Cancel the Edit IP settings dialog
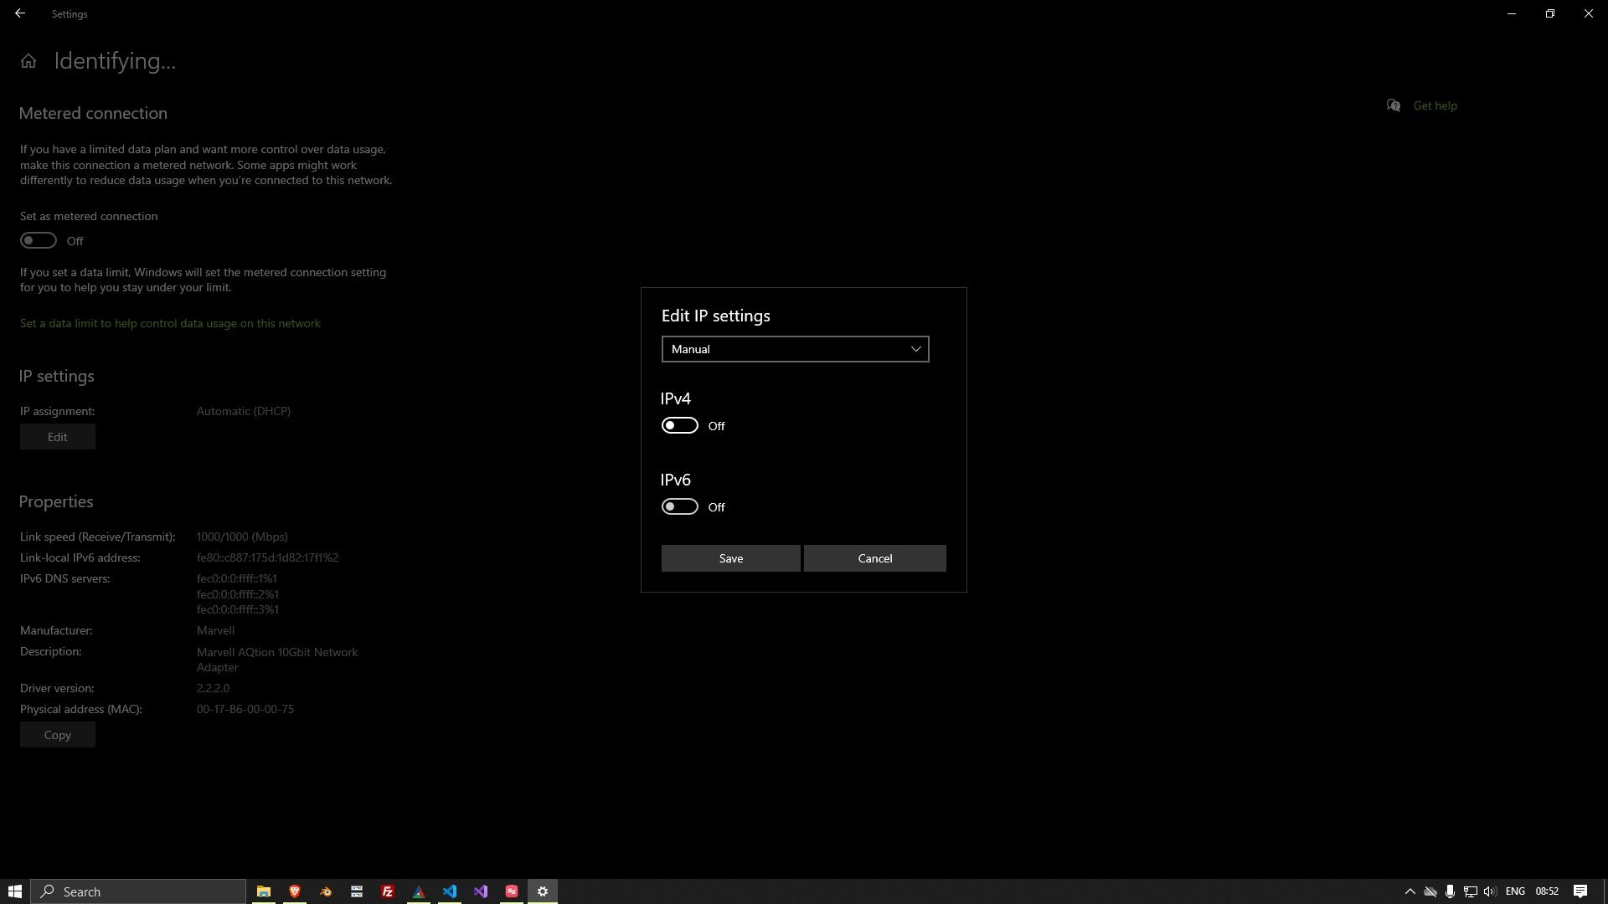The height and width of the screenshot is (904, 1608). [x=874, y=558]
